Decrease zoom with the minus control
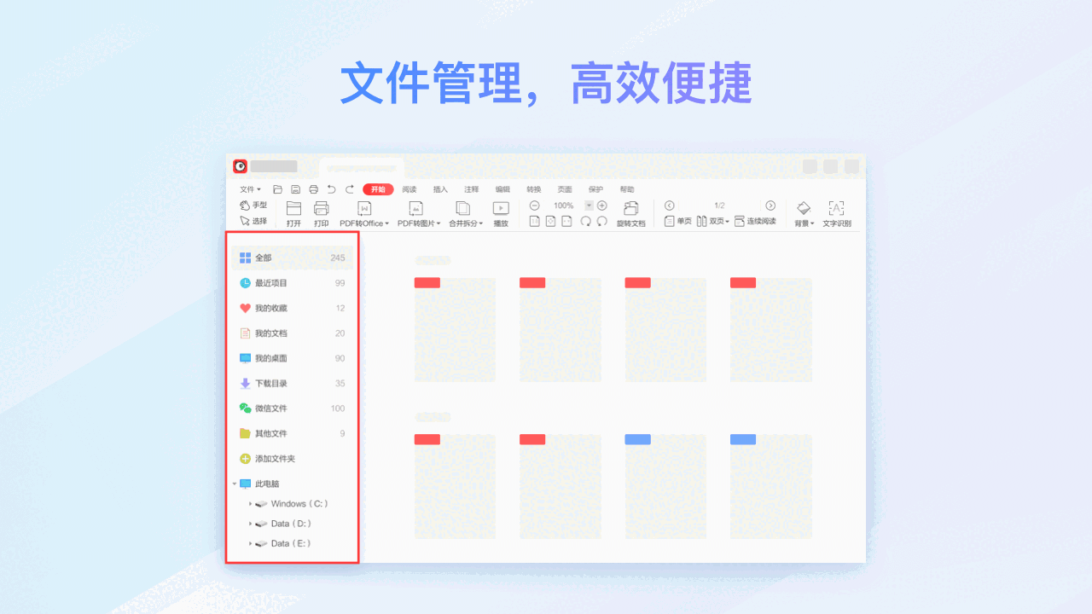The width and height of the screenshot is (1092, 614). tap(535, 205)
